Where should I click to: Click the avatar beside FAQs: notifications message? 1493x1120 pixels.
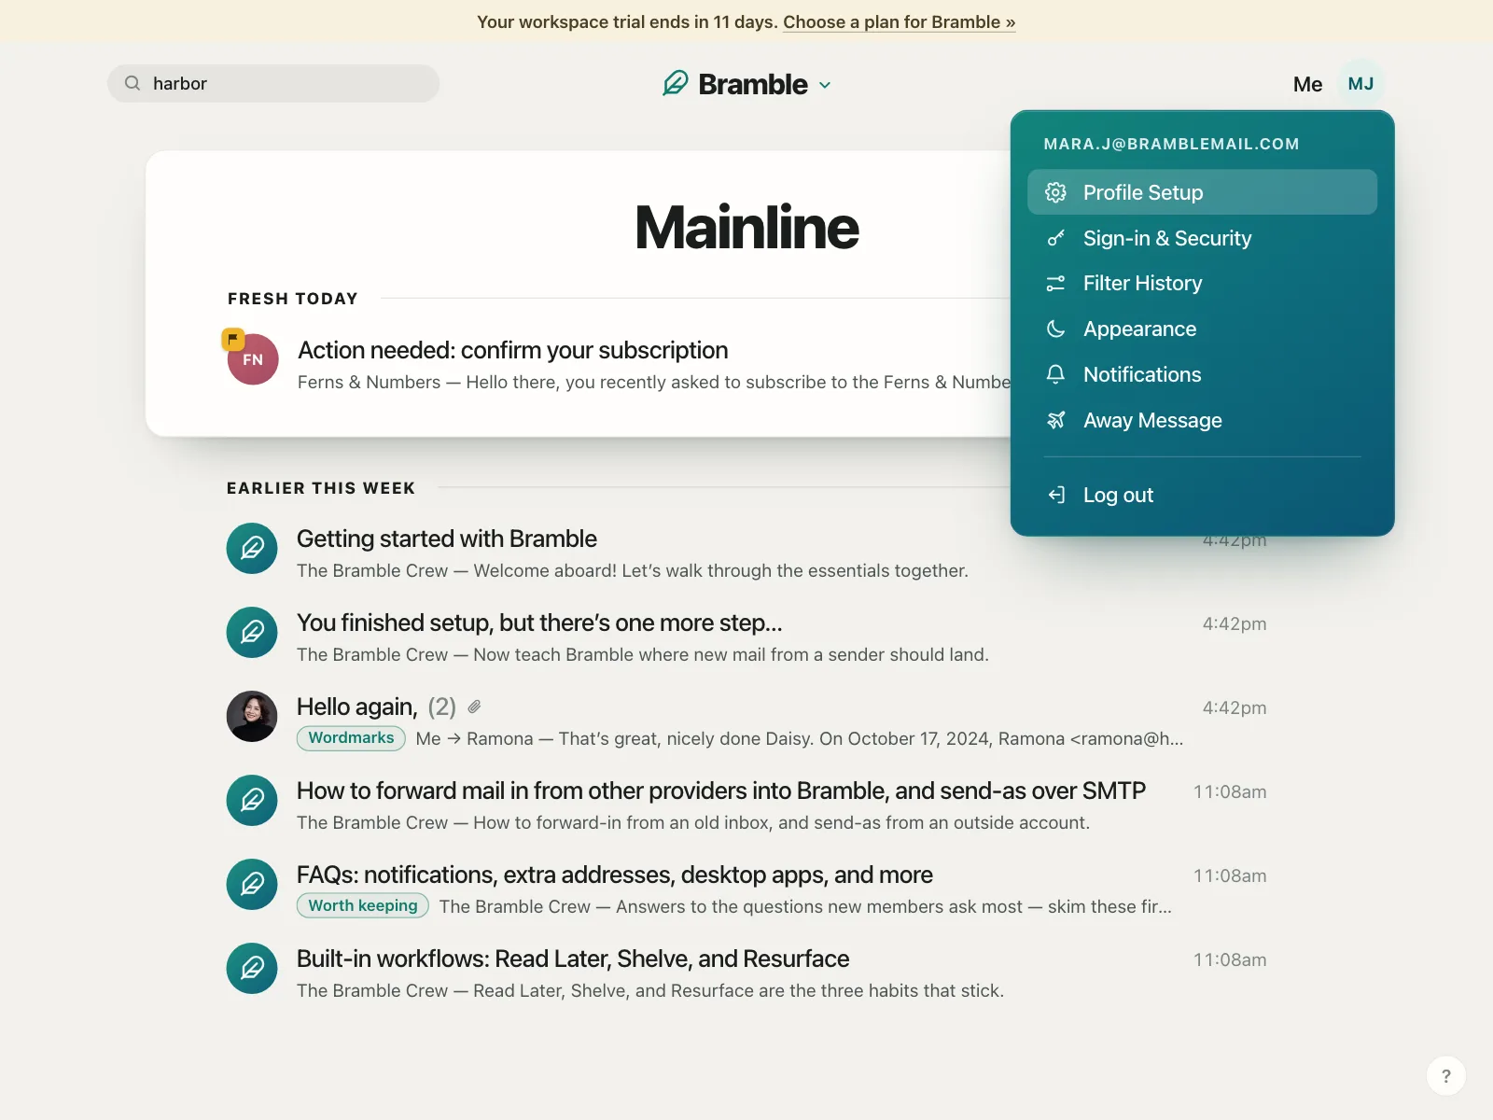click(x=252, y=884)
